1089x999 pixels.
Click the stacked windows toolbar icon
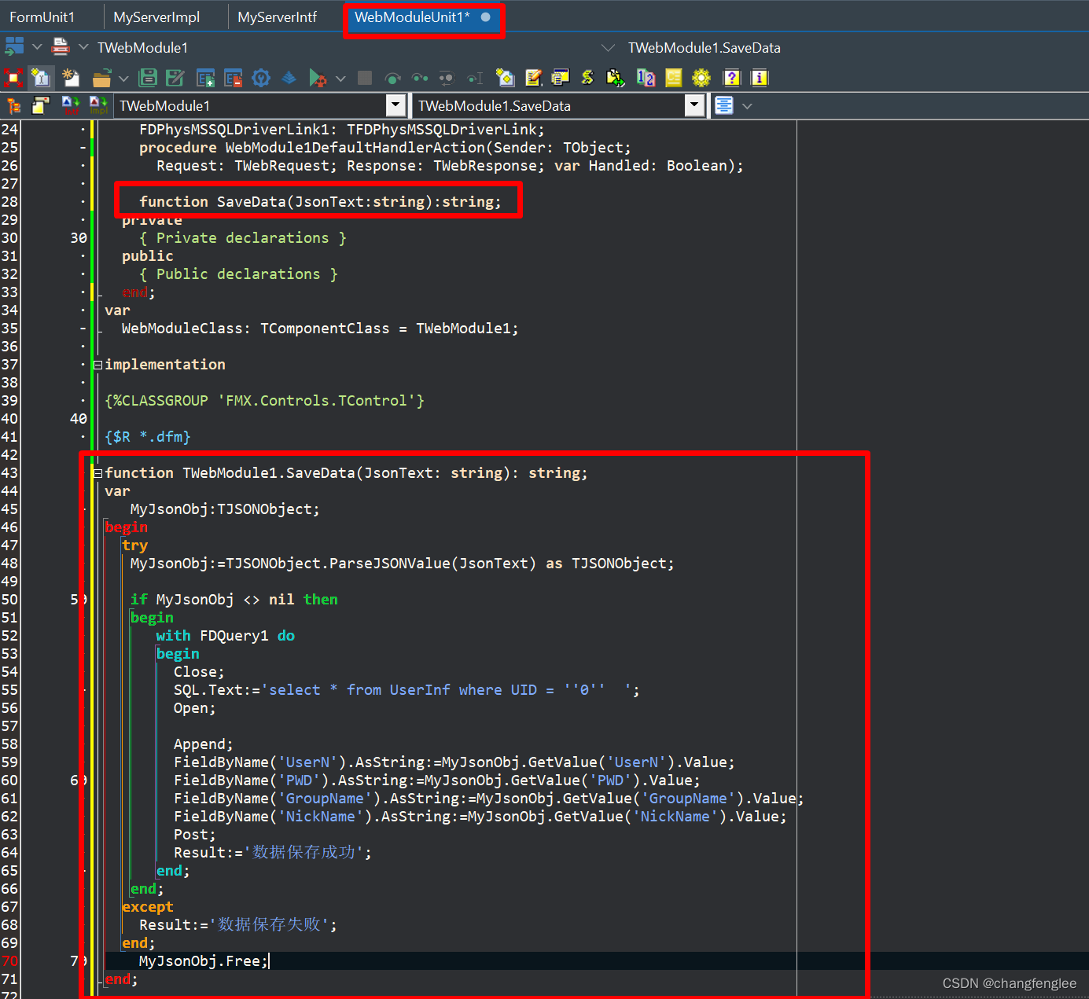[560, 78]
